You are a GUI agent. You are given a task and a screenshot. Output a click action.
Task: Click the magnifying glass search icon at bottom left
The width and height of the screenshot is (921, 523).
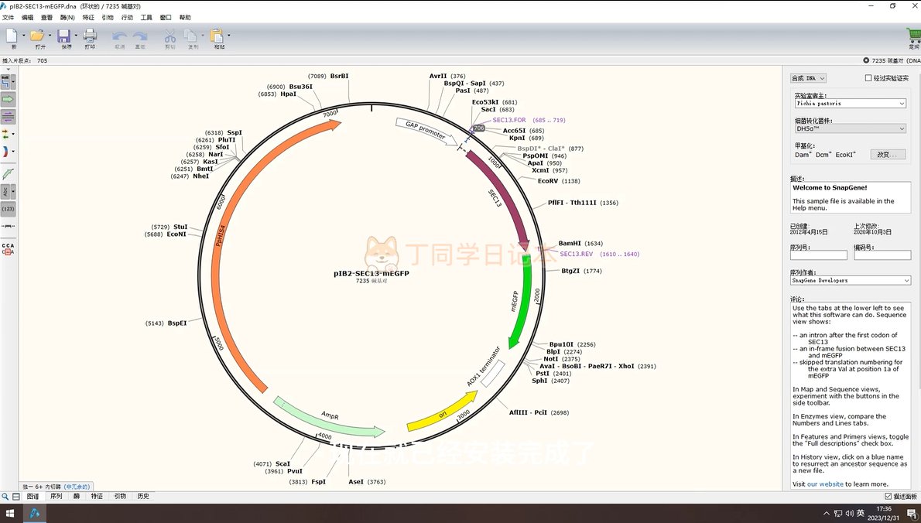(x=5, y=496)
